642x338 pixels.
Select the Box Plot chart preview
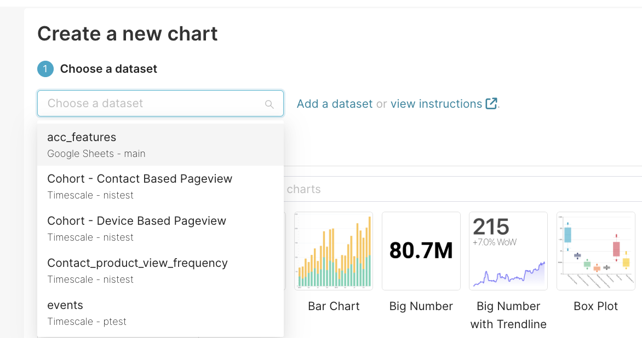pos(595,251)
